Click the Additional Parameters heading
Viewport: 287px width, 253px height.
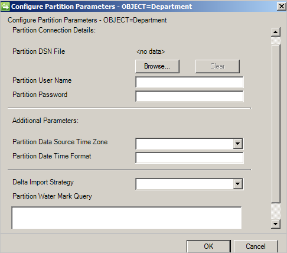pyautogui.click(x=45, y=121)
